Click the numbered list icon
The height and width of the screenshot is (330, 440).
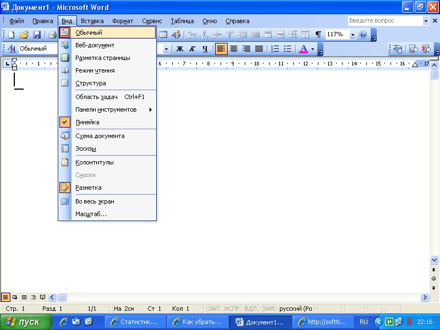pyautogui.click(x=275, y=49)
